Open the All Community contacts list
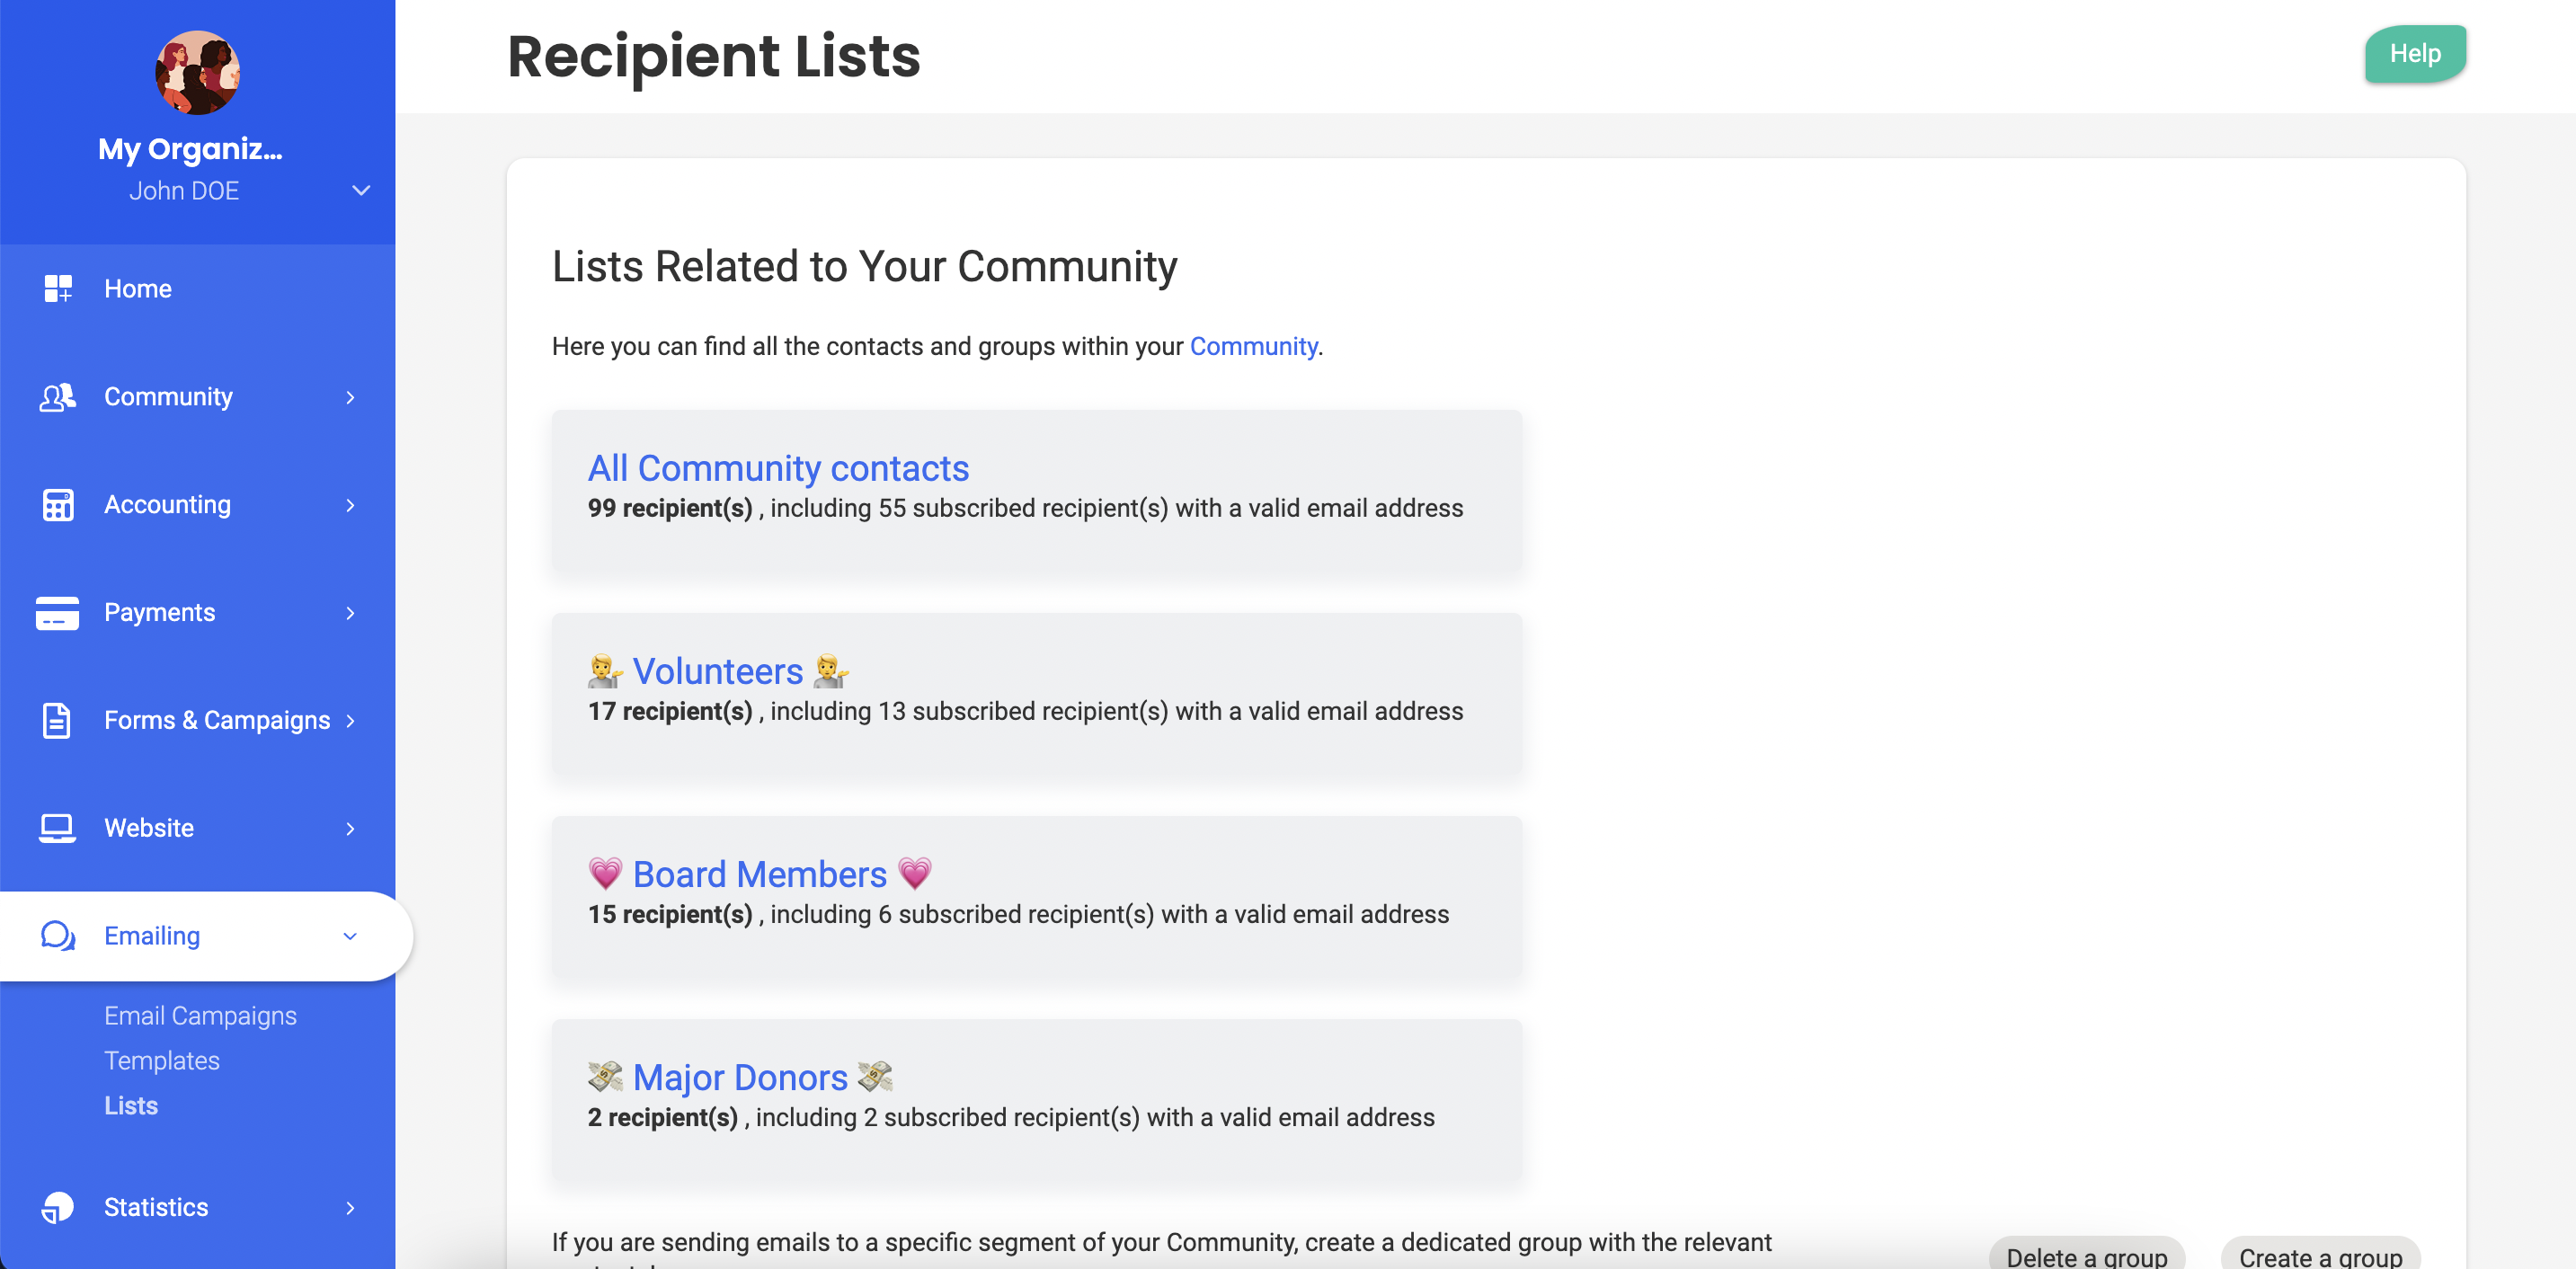The height and width of the screenshot is (1269, 2576). (x=778, y=468)
